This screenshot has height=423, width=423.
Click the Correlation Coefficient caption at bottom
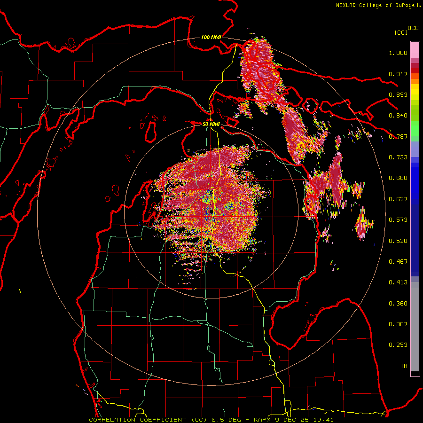[x=211, y=420]
